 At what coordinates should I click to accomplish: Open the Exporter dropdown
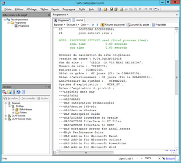(x=59, y=25)
